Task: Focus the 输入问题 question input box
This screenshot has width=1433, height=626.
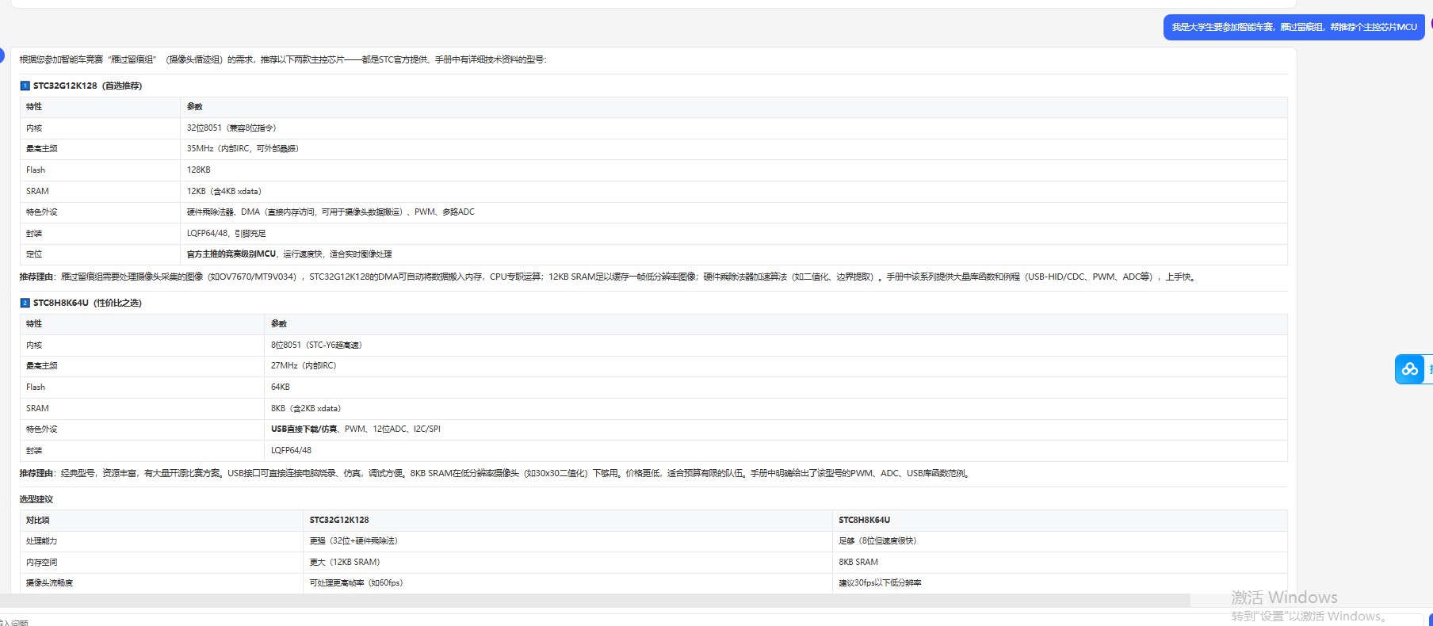Action: pyautogui.click(x=713, y=620)
